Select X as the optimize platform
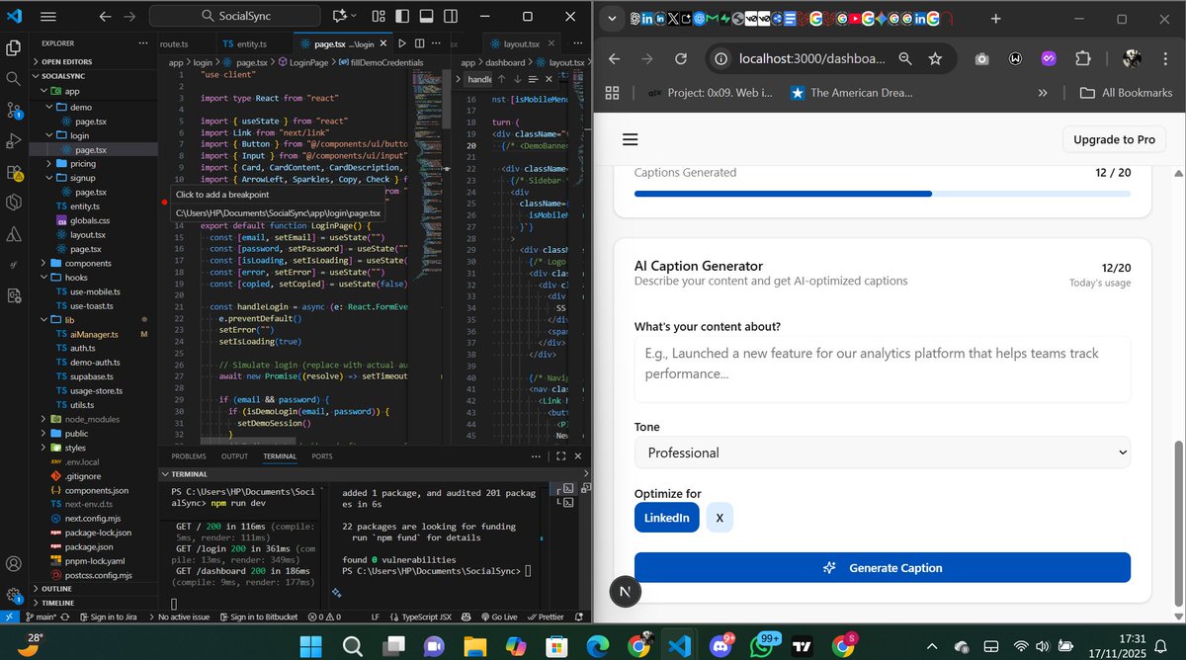 tap(720, 517)
